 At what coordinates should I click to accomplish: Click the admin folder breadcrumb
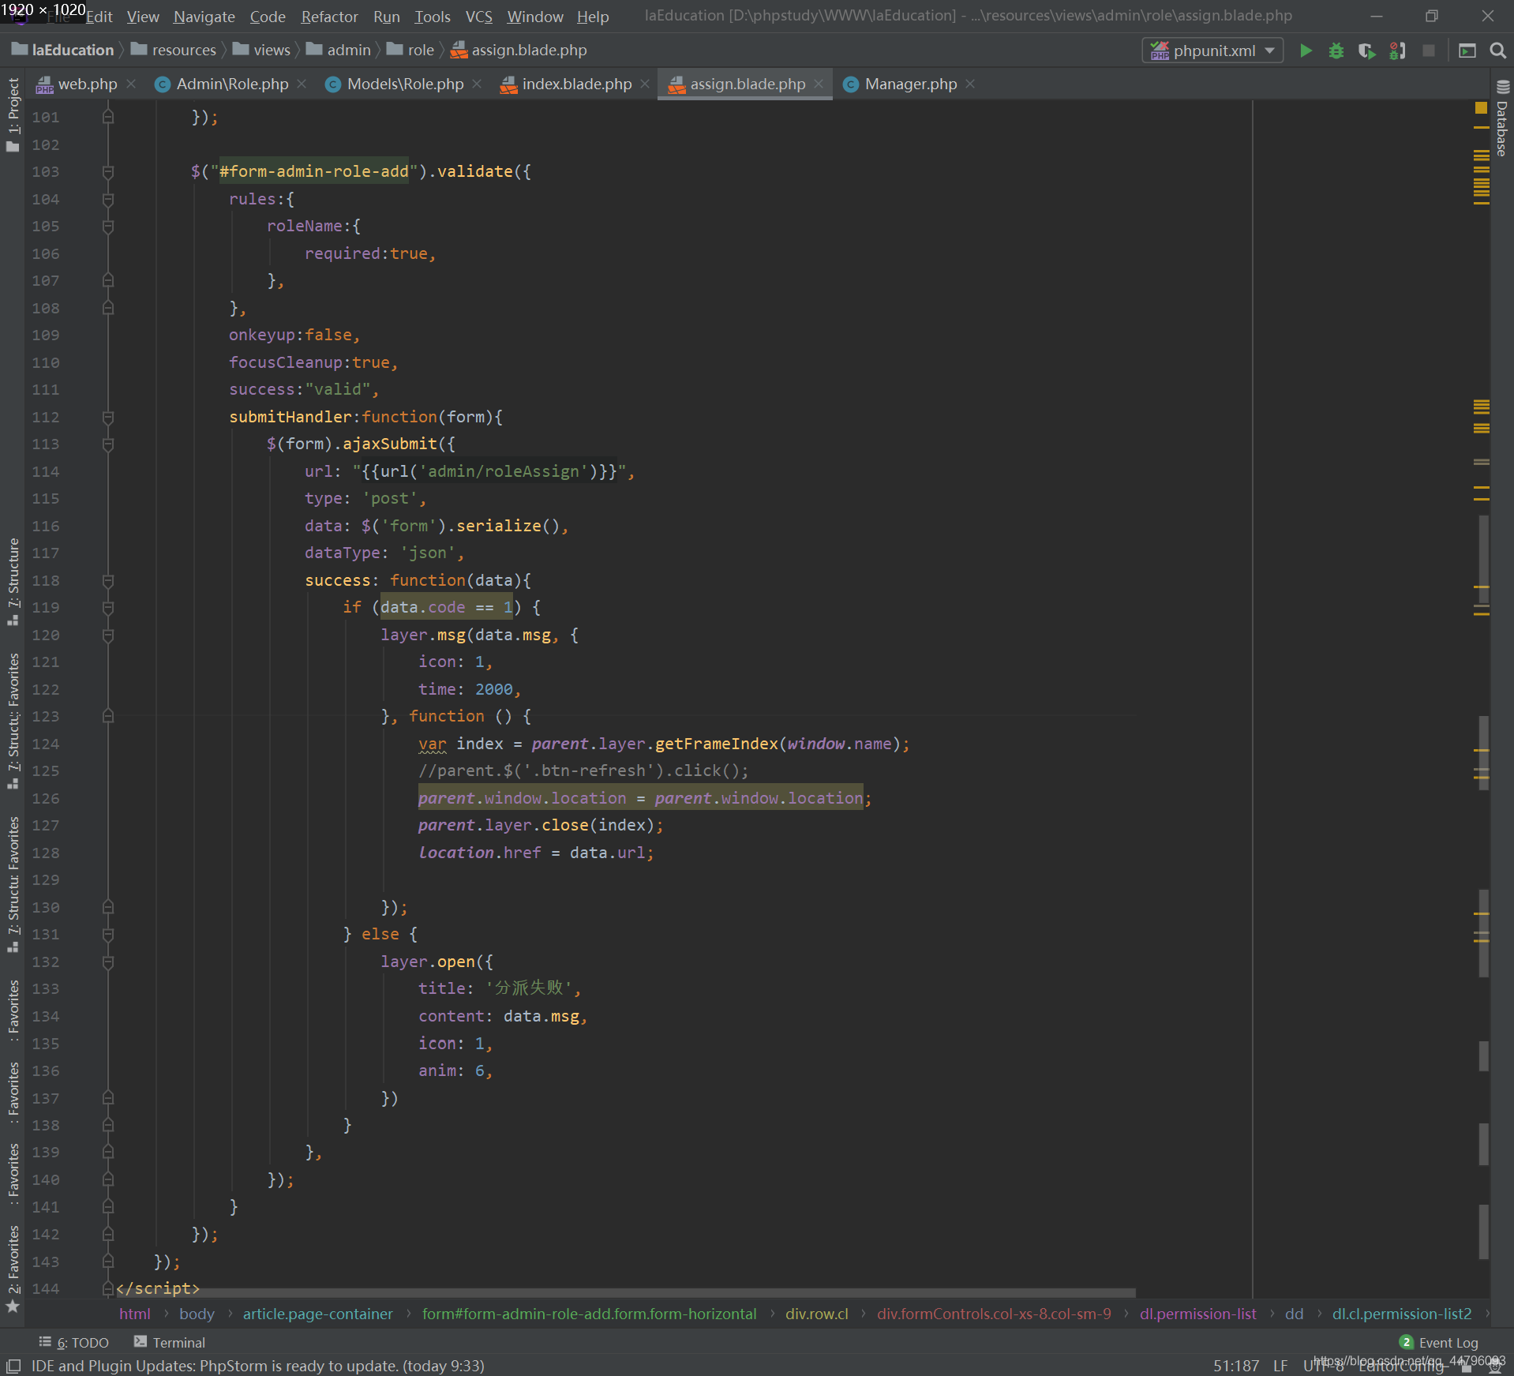tap(339, 50)
